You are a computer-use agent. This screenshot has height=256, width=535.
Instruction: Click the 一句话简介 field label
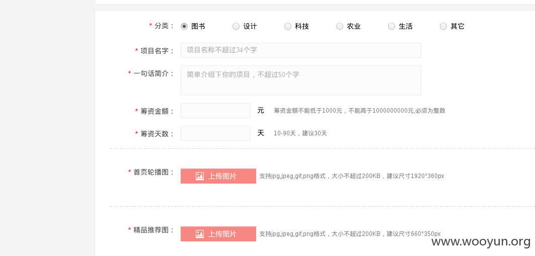coord(154,73)
